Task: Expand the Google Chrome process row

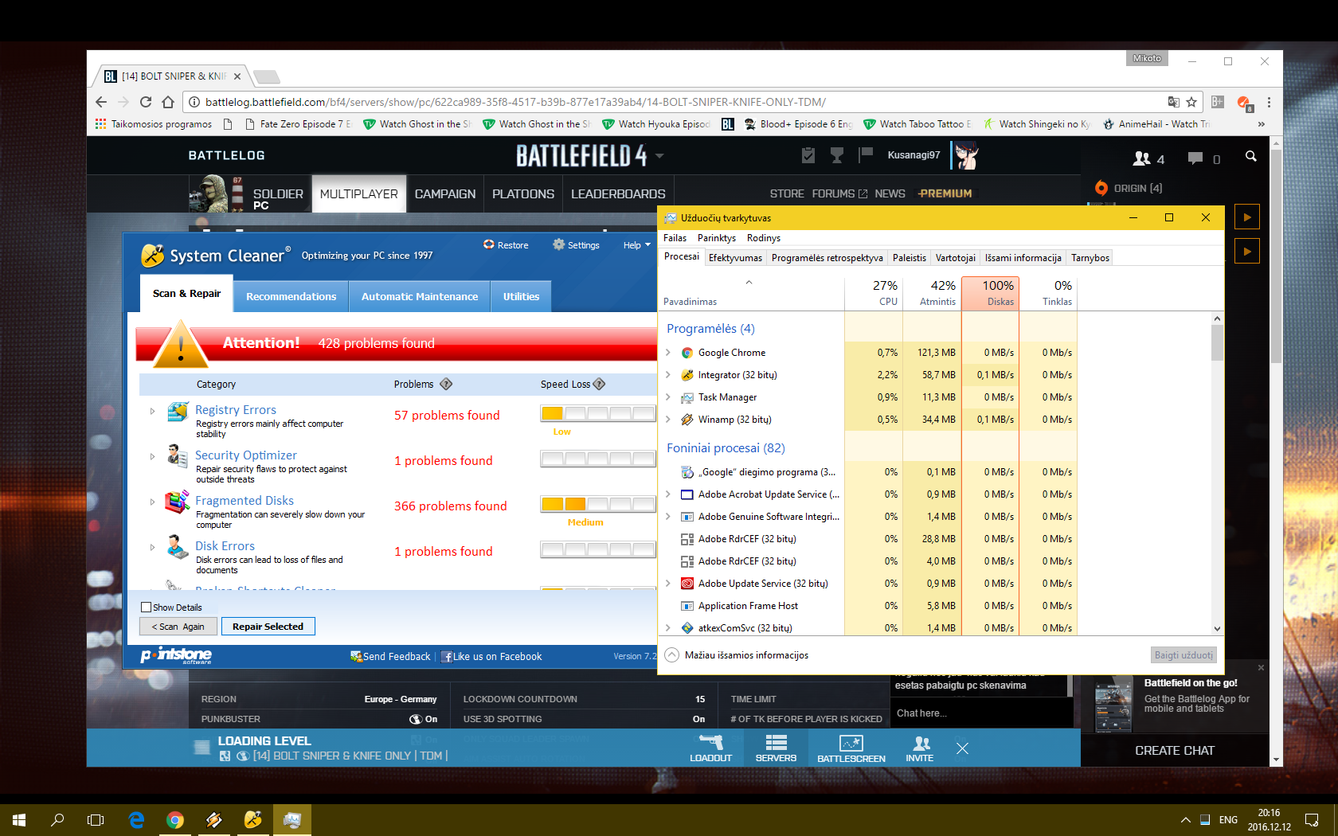Action: pyautogui.click(x=668, y=352)
